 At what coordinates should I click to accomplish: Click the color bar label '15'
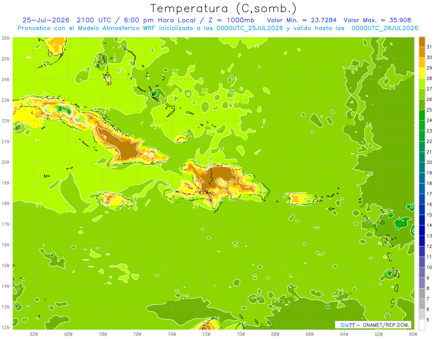tap(429, 215)
